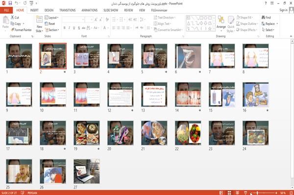Open the Shape Outline dropdown

pos(247,23)
